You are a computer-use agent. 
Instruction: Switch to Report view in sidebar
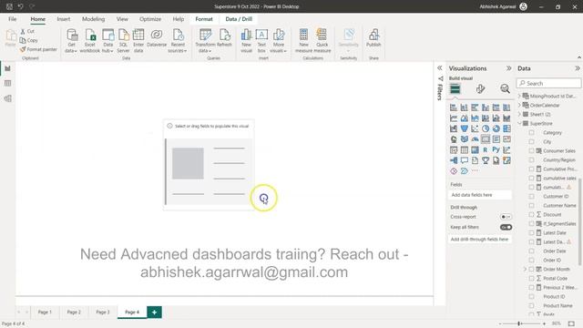click(7, 68)
